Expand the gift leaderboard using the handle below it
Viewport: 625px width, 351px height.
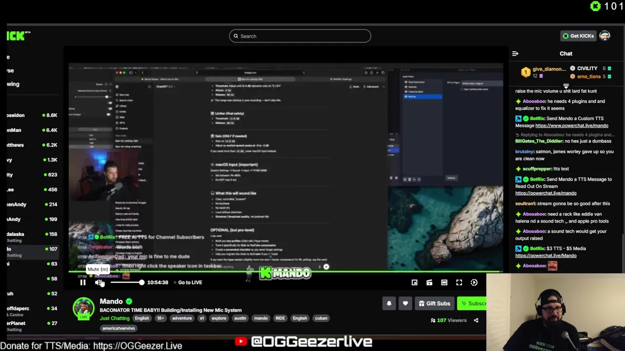566,86
